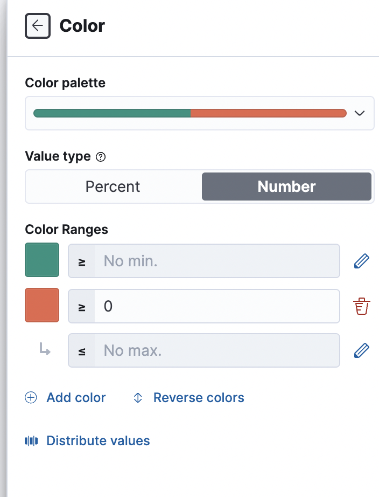Open the Color palette dropdown chevron

(360, 113)
